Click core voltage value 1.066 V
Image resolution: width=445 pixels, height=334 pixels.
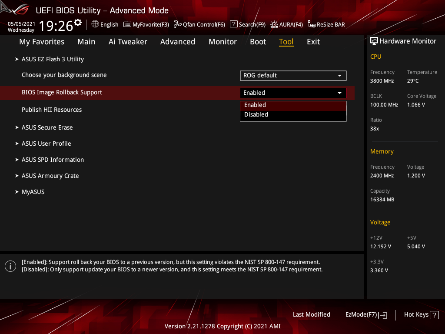pyautogui.click(x=416, y=105)
